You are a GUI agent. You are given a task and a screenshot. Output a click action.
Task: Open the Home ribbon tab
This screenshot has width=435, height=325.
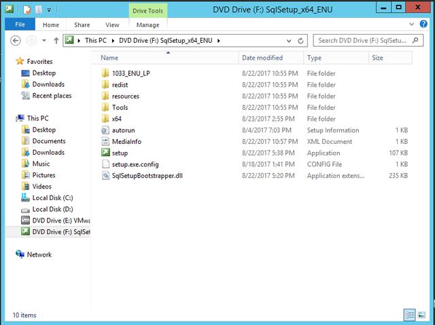coord(51,25)
